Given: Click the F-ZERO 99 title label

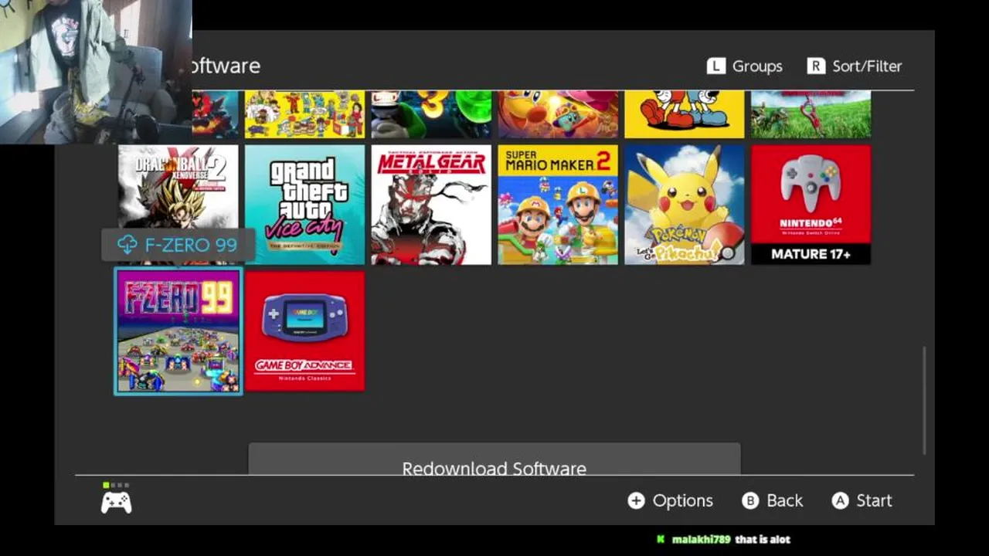Looking at the screenshot, I should tap(191, 246).
